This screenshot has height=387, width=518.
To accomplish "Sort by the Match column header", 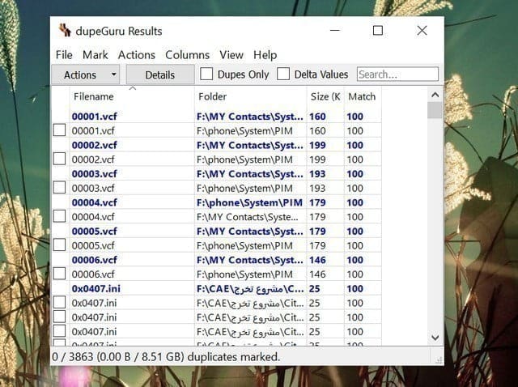I will coord(361,96).
